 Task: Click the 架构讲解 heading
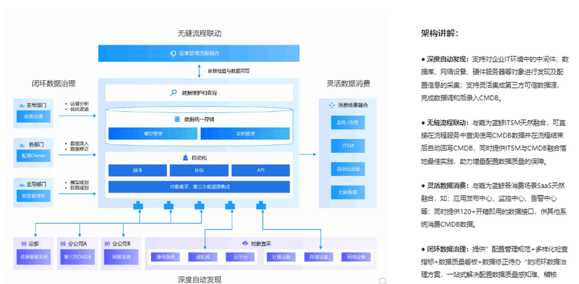tap(439, 33)
